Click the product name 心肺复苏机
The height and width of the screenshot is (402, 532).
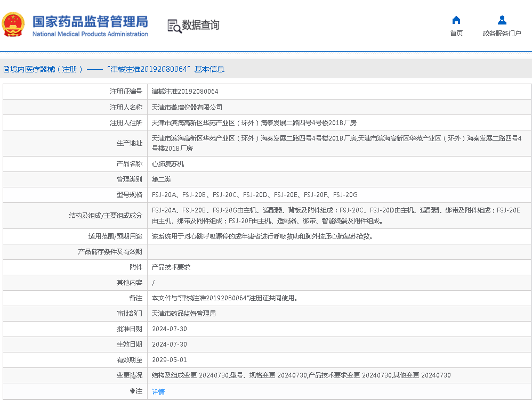[x=168, y=164]
